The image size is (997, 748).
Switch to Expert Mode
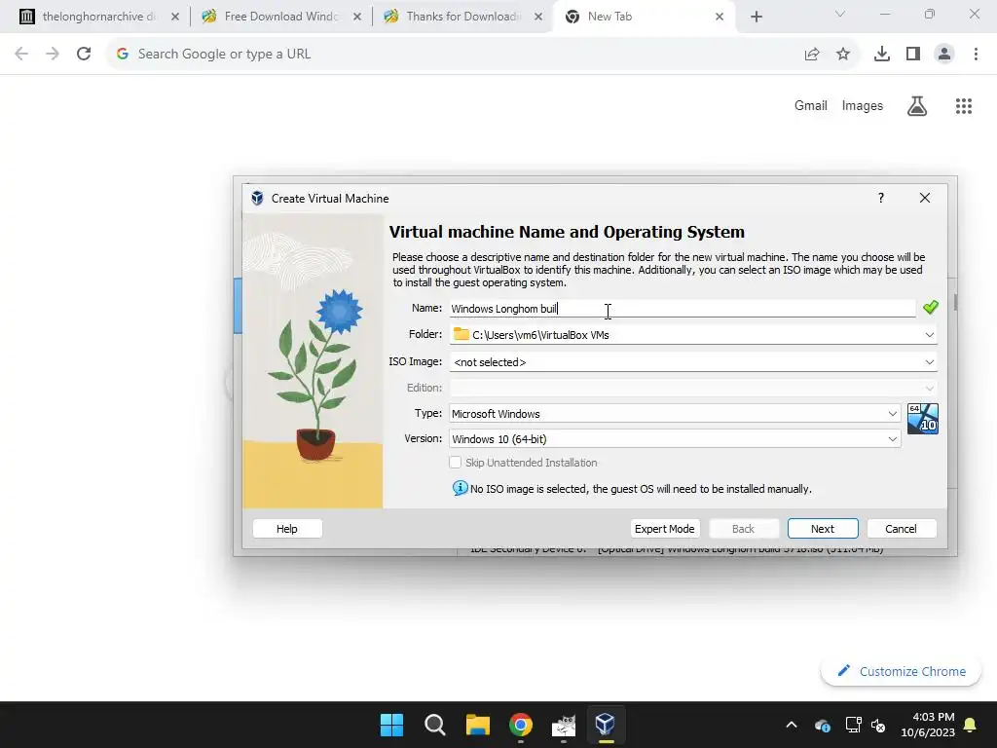point(664,529)
